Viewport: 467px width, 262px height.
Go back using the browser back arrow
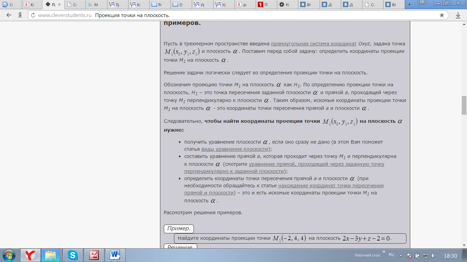click(x=9, y=15)
